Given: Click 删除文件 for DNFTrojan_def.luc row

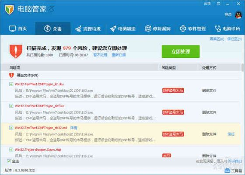Looking at the screenshot, I should [x=209, y=112].
